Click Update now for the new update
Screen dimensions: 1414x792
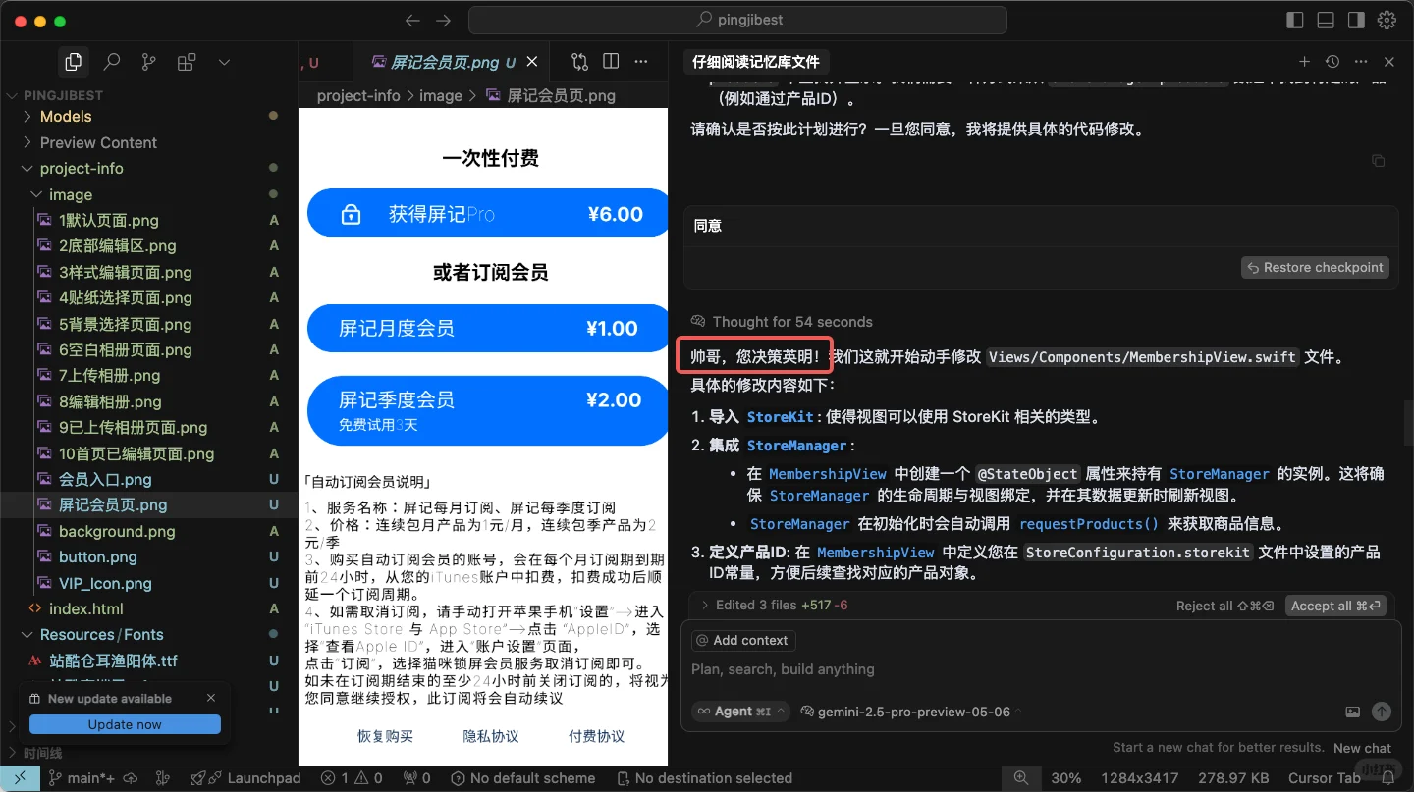(125, 723)
